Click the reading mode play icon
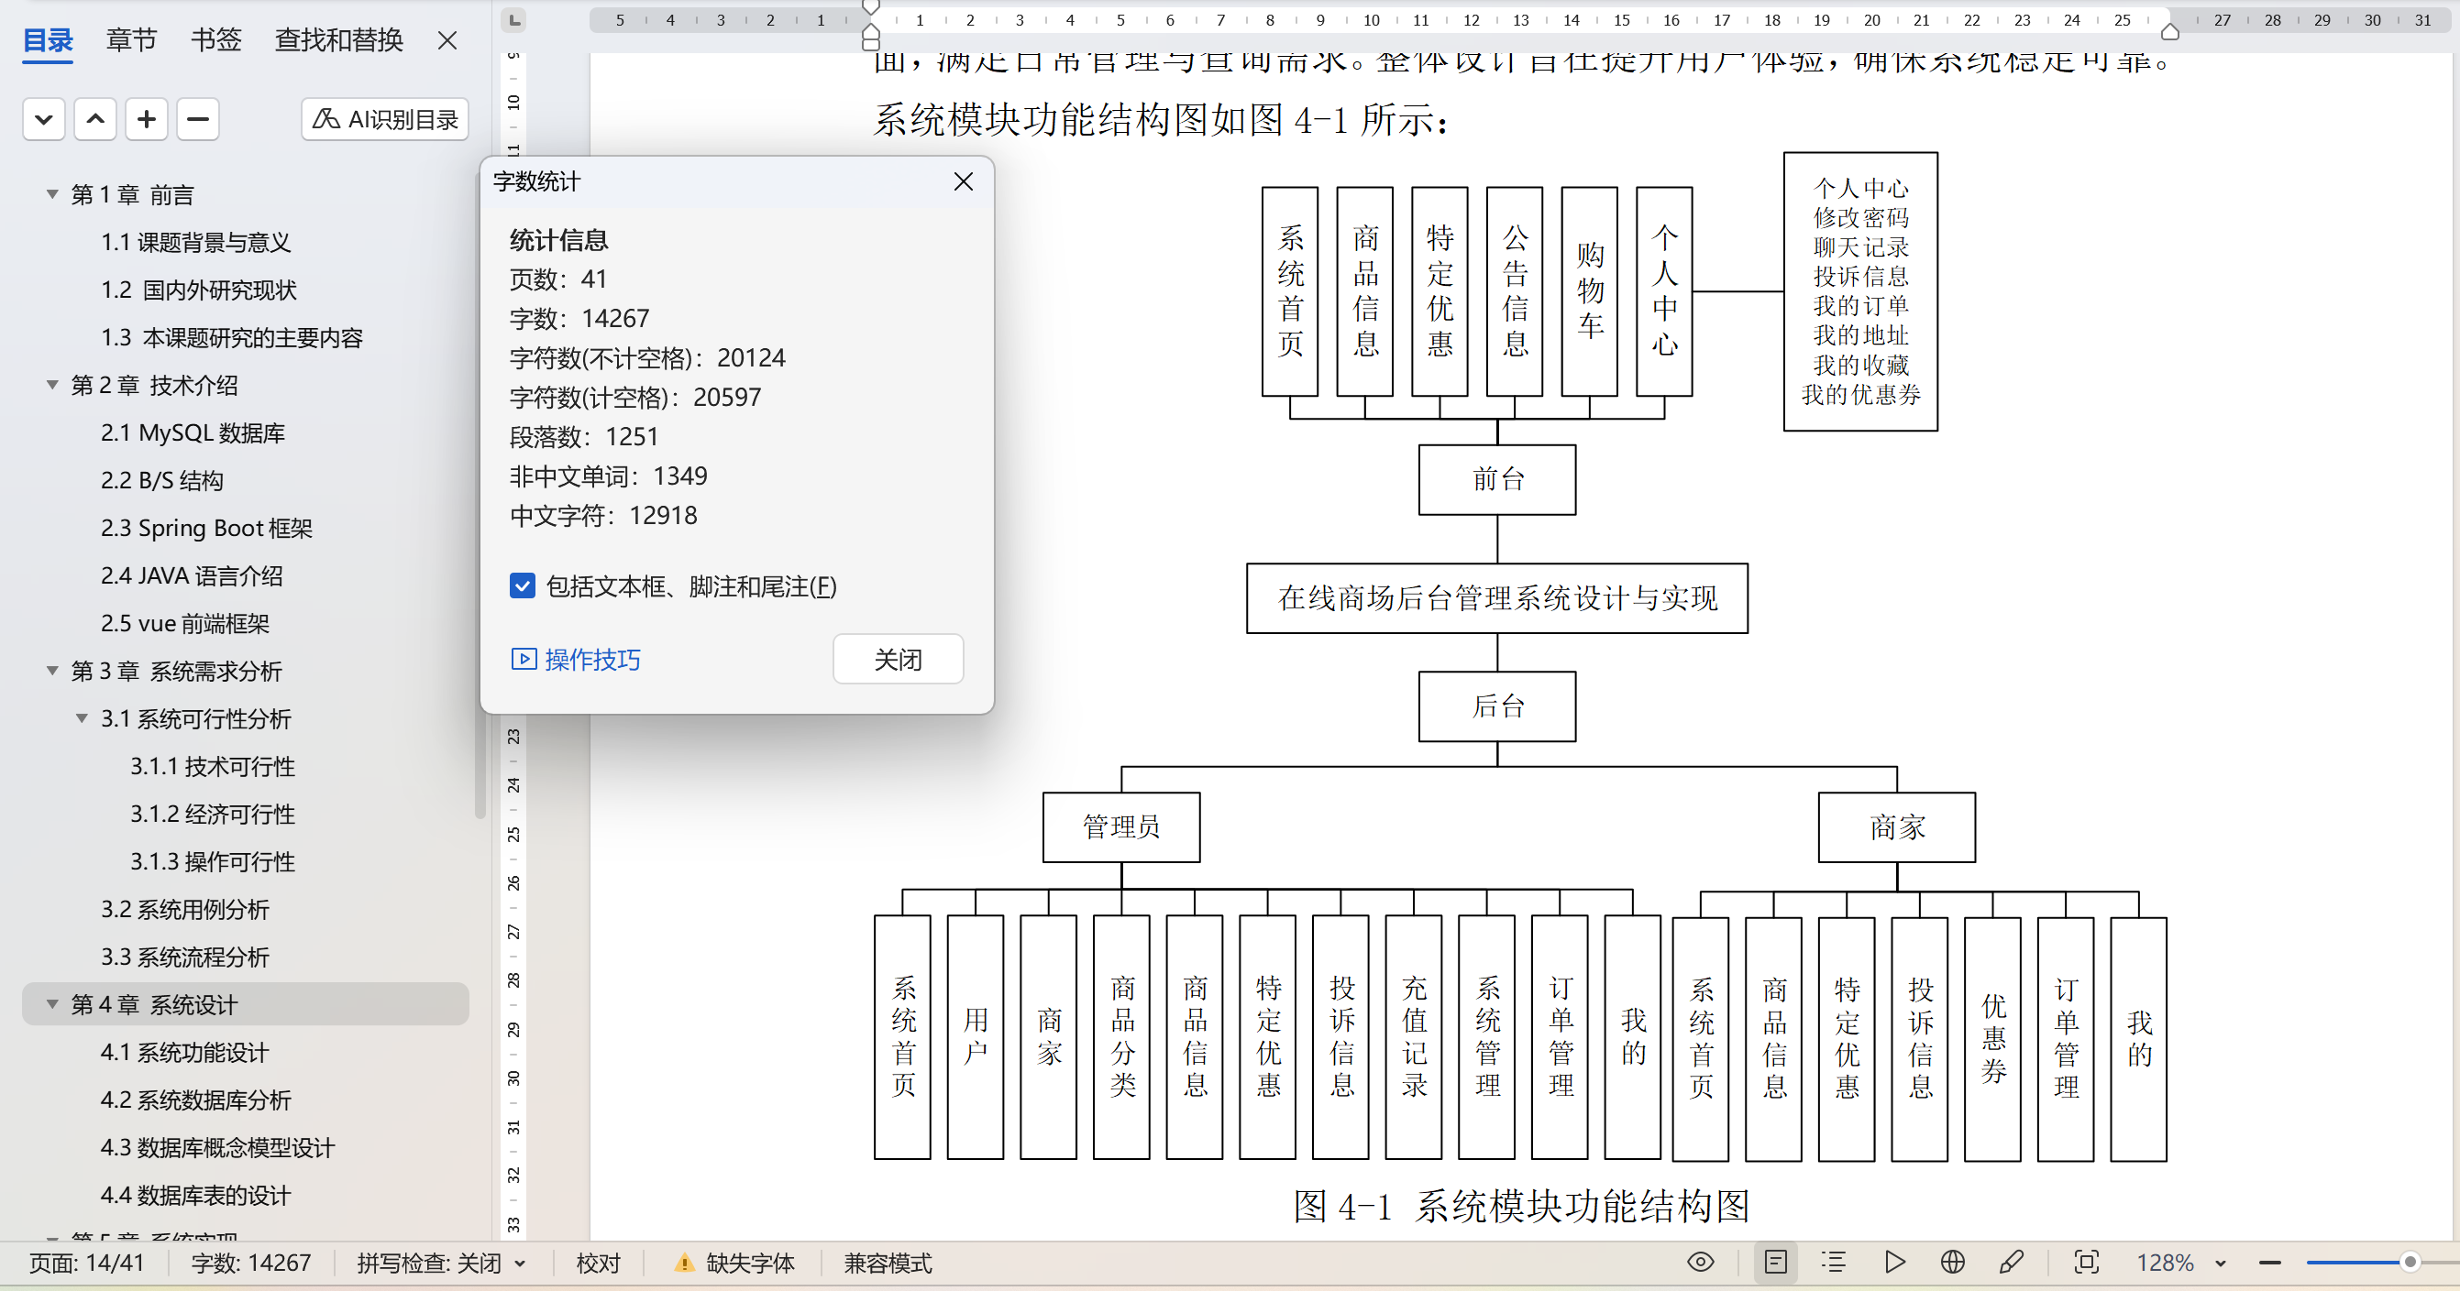The width and height of the screenshot is (2460, 1291). (1894, 1263)
